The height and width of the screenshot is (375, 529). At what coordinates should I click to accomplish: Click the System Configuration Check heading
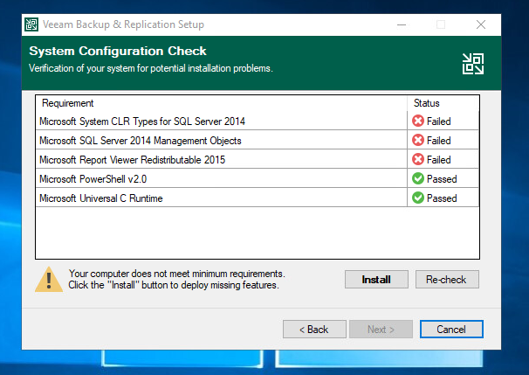tap(118, 51)
